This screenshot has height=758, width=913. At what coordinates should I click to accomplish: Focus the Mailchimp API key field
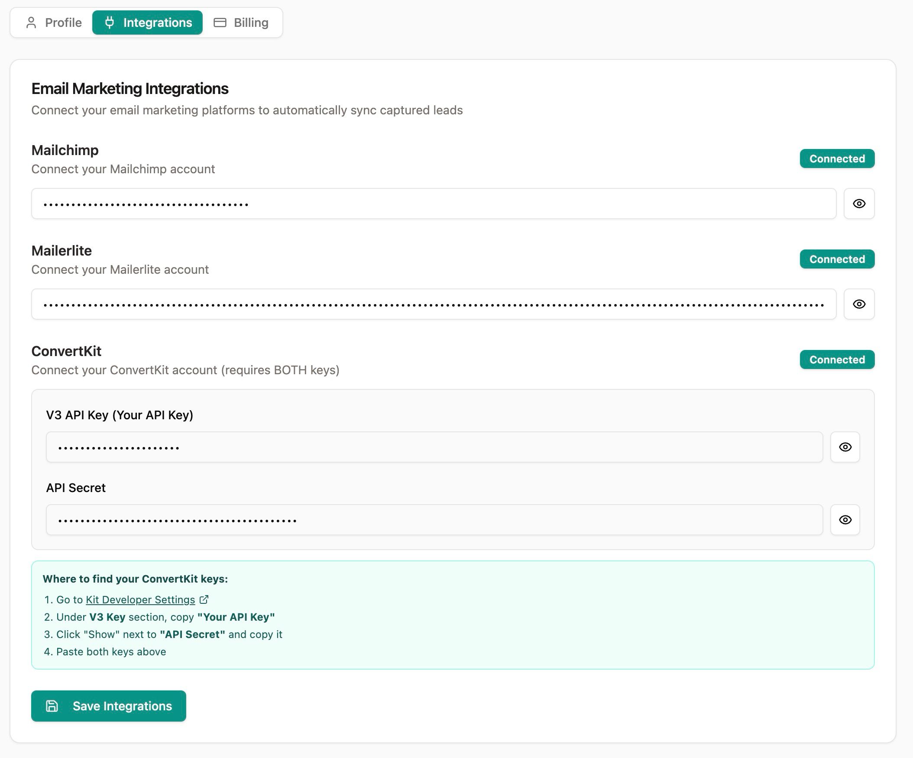click(434, 204)
